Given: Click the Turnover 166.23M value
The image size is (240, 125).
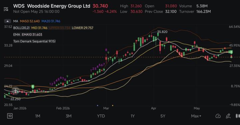Looking at the screenshot, I should coord(204,12).
